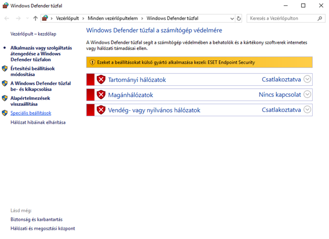Click the shield icon next to Értesítési beállítások módosítása
The height and width of the screenshot is (239, 329).
5,69
